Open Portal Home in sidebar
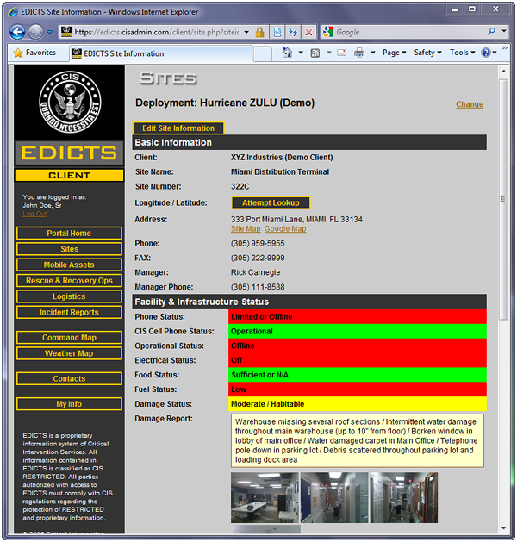517x542 pixels. point(69,234)
